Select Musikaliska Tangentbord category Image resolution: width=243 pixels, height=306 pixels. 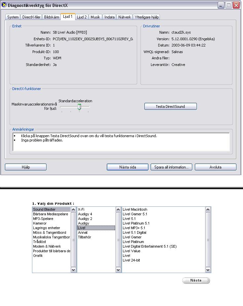click(x=51, y=237)
